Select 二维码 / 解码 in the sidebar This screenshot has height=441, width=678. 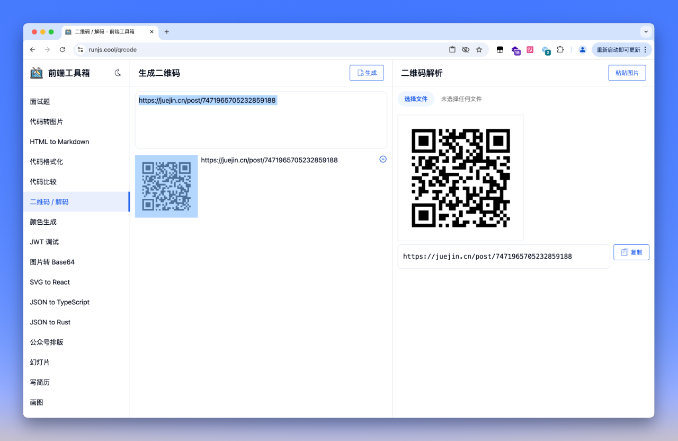[76, 202]
